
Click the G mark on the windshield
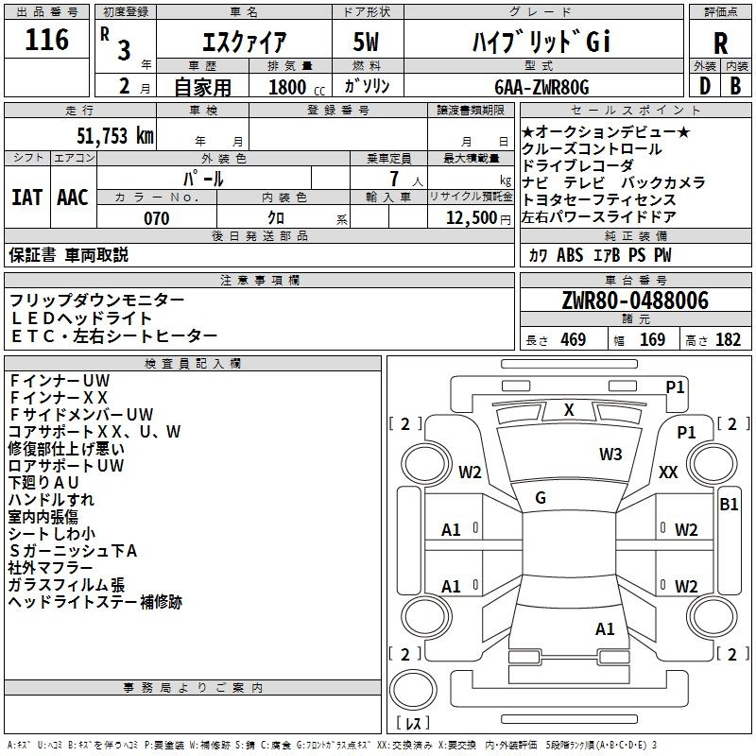541,498
